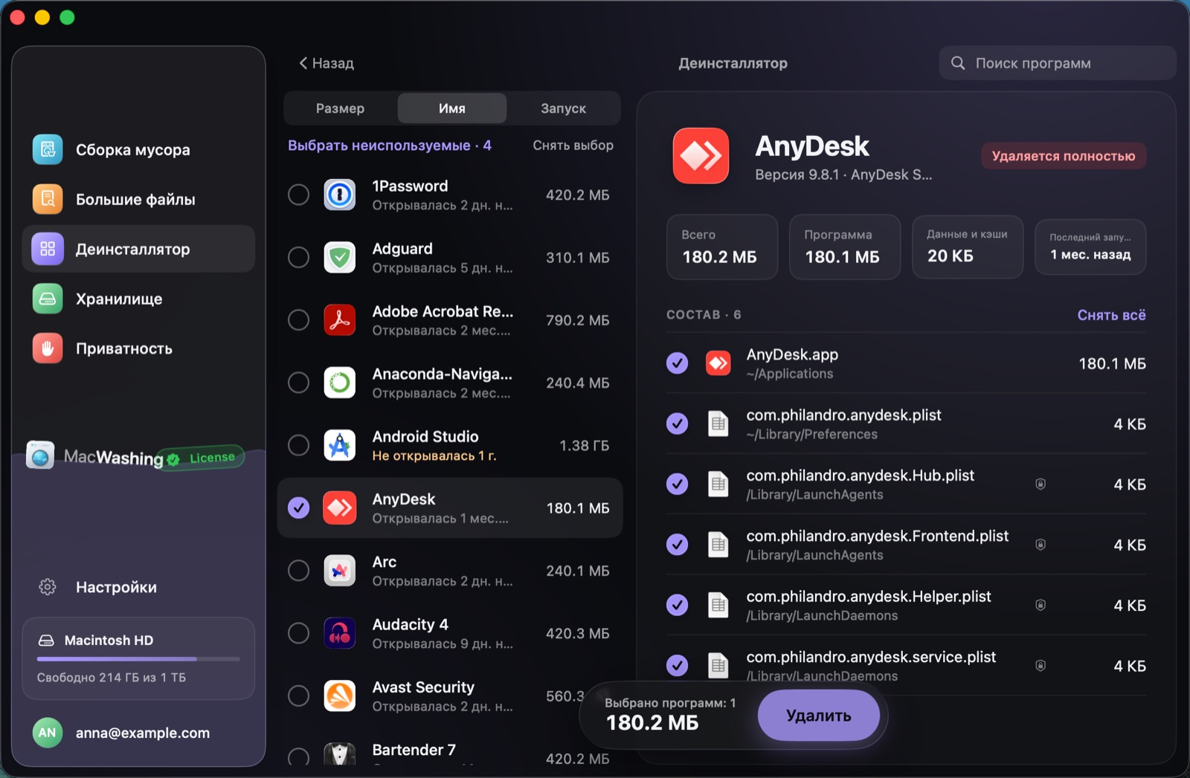Click the Данные и кэши 20 КБ card
Viewport: 1190px width, 778px height.
968,247
